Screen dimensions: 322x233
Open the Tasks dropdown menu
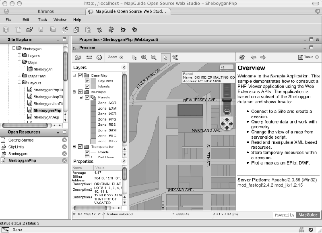pos(308,57)
